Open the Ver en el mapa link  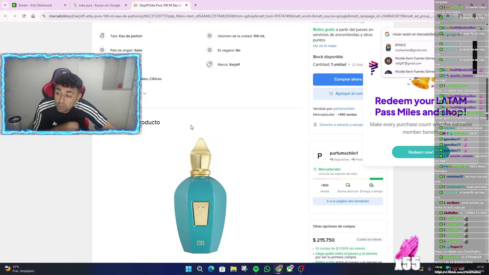pos(325,46)
